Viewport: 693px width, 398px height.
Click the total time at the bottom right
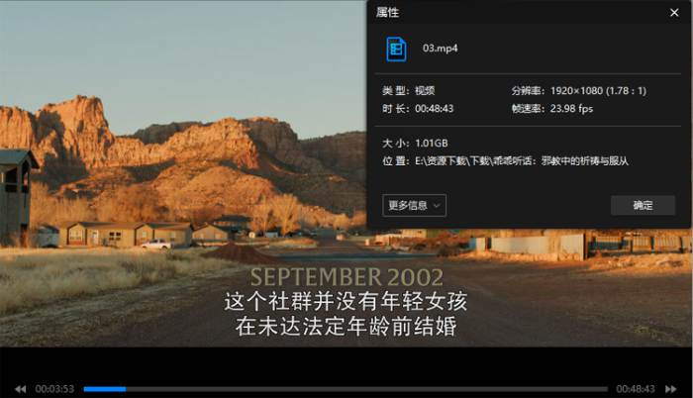coord(636,389)
